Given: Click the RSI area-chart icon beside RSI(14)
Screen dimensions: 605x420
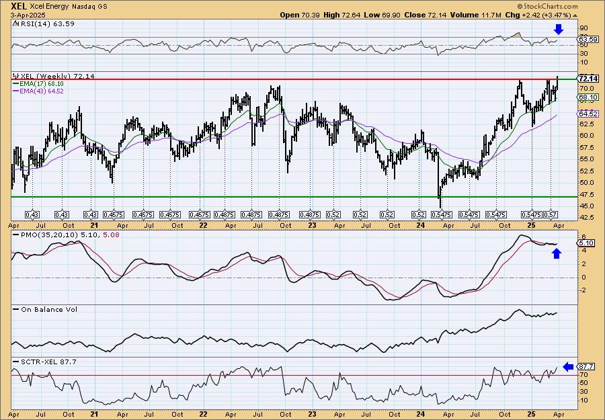Looking at the screenshot, I should click(x=15, y=24).
